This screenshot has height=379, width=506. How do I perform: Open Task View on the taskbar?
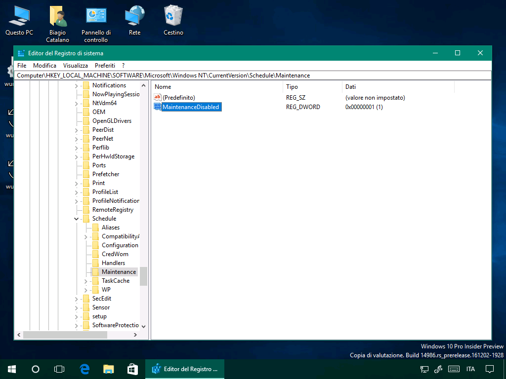(59, 369)
